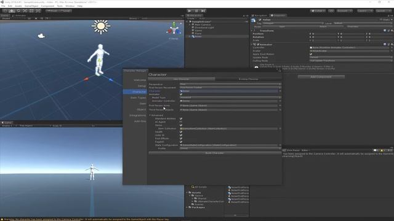Image resolution: width=394 pixels, height=221 pixels.
Task: Pick object for Item Collection field
Action: [280, 128]
